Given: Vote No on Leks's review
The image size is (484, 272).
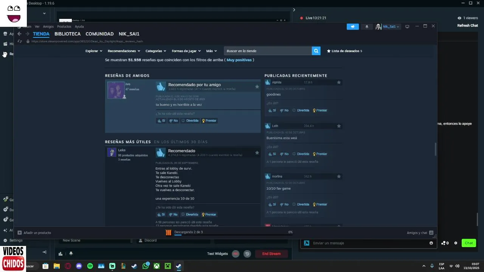Looking at the screenshot, I should (x=173, y=214).
